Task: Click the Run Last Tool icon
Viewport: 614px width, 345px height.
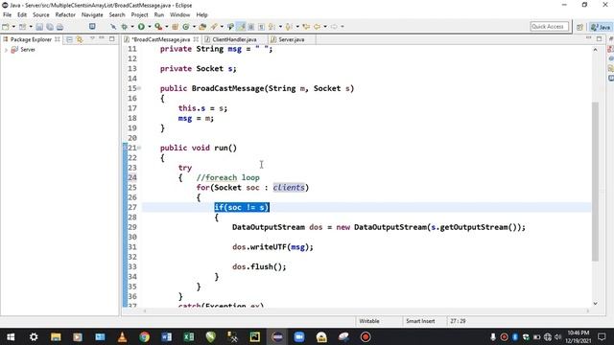Action: [x=158, y=27]
